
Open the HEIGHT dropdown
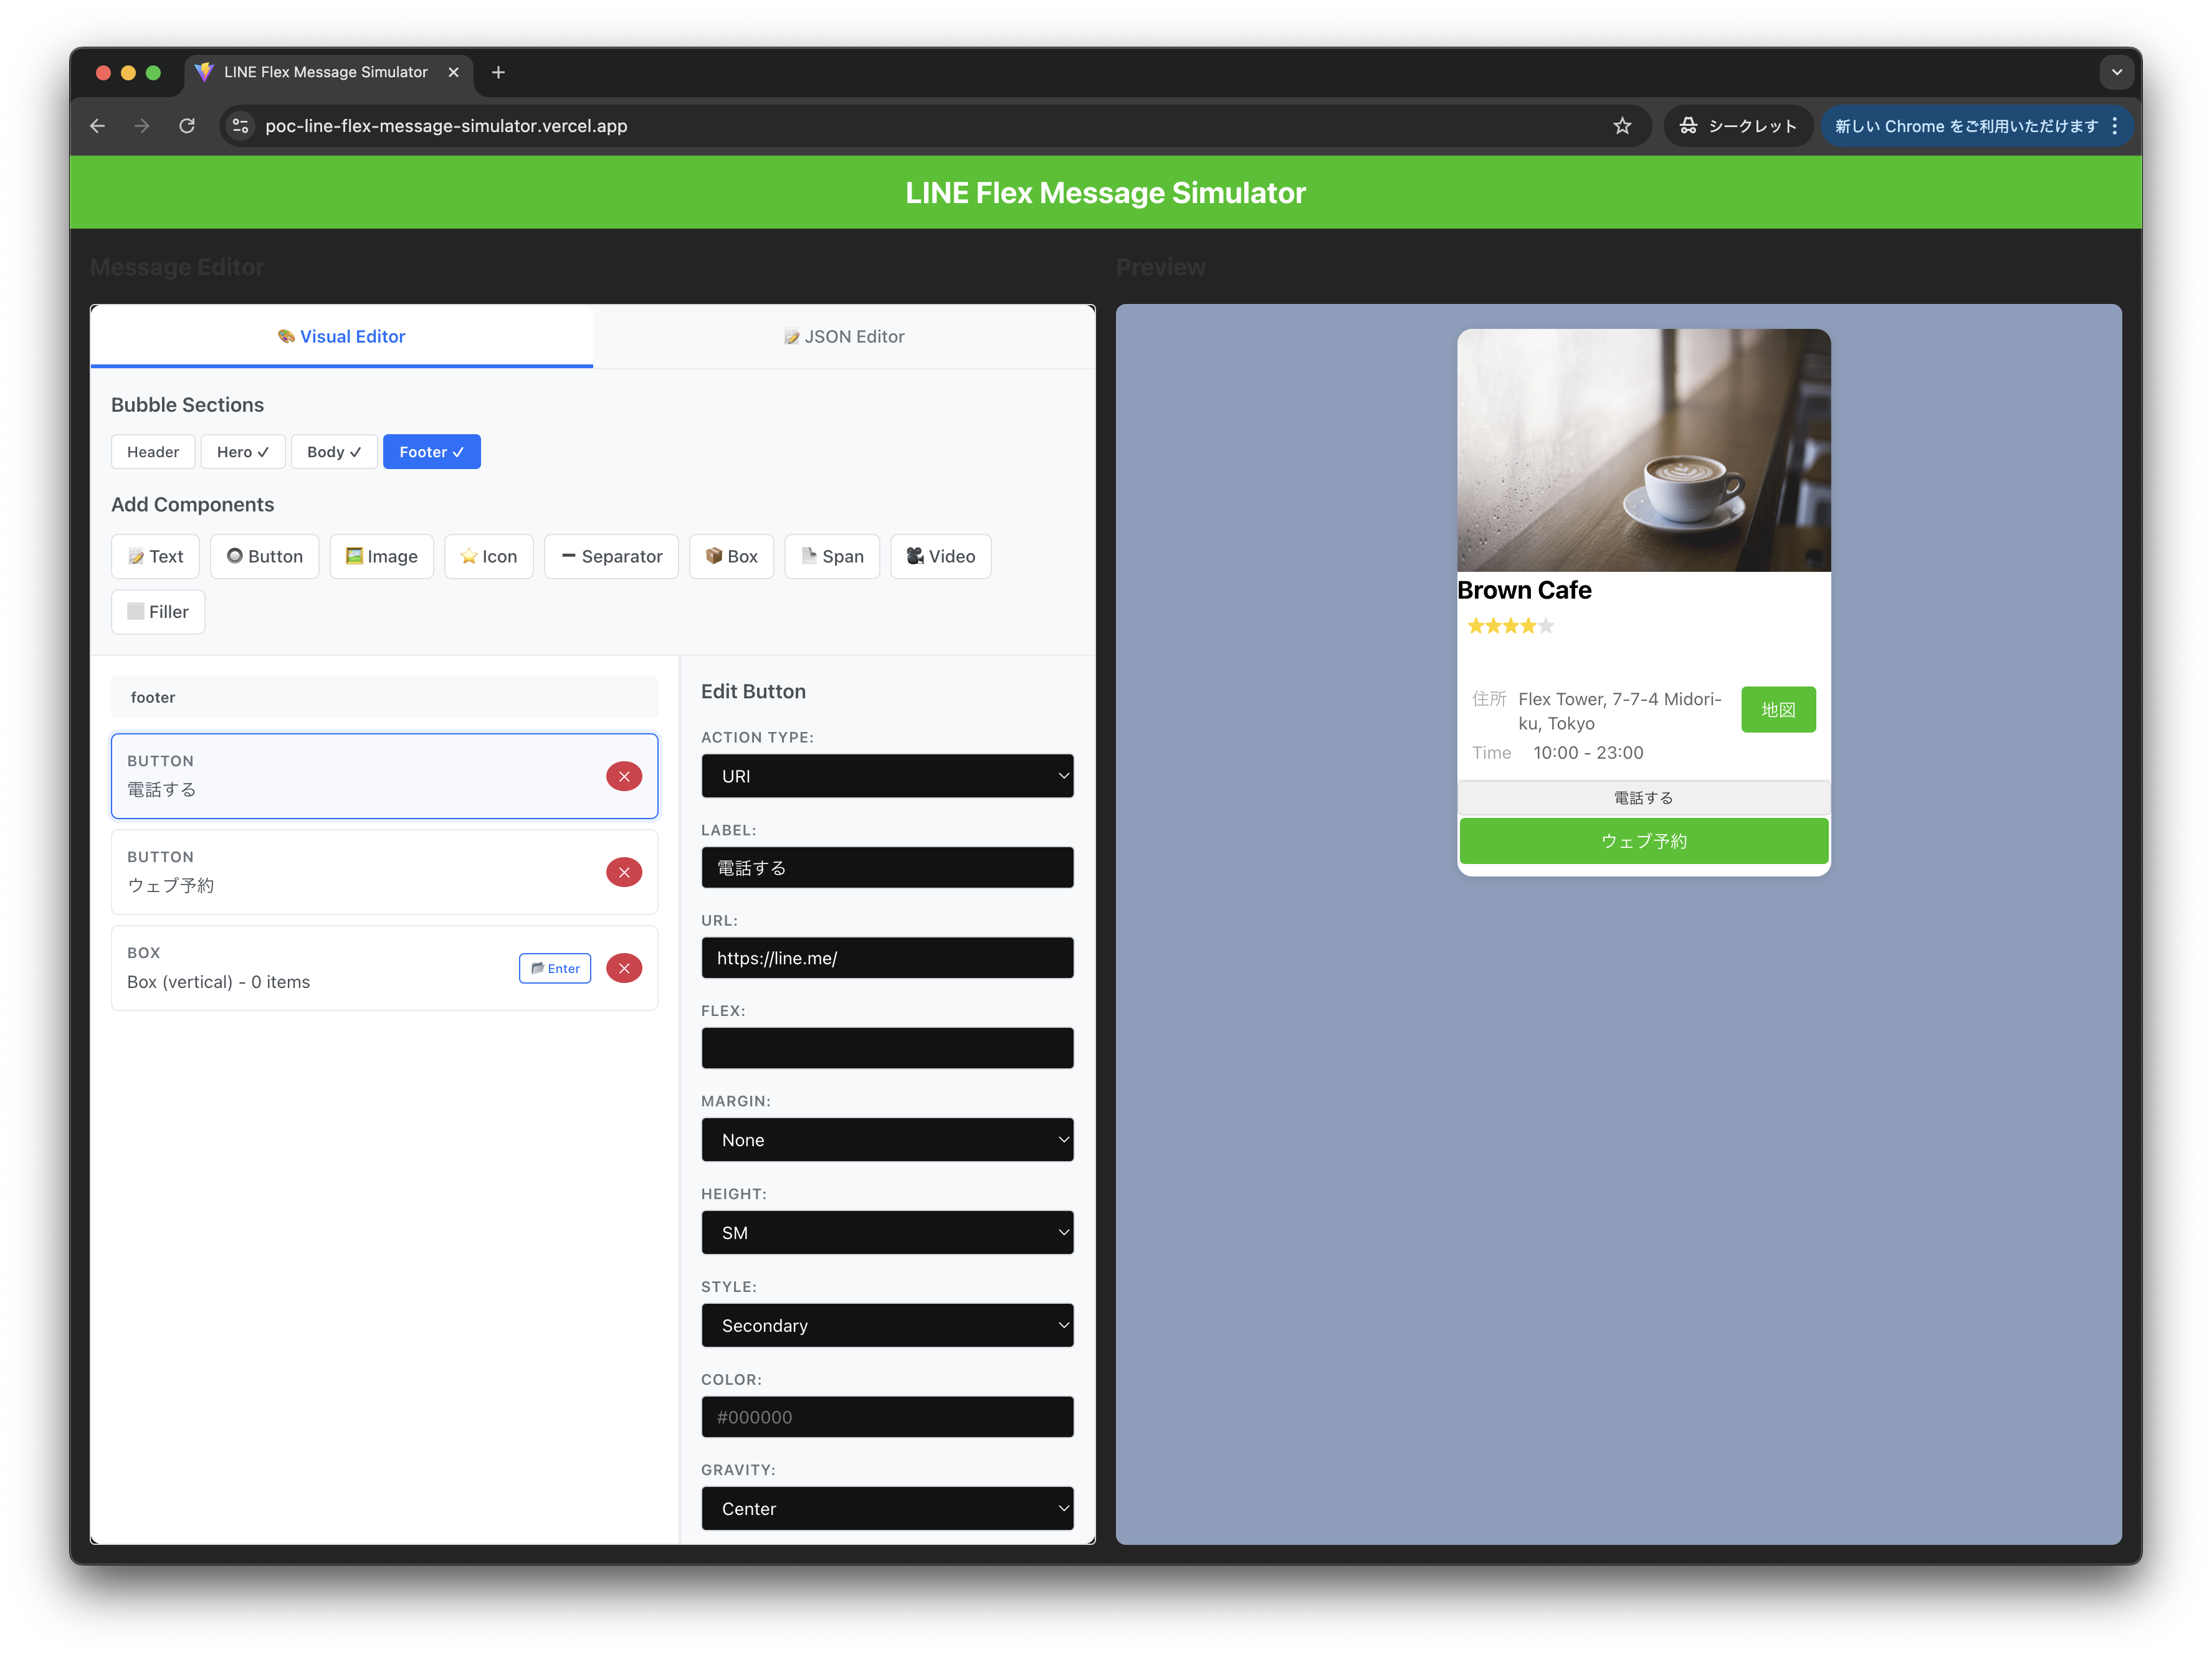click(x=887, y=1232)
